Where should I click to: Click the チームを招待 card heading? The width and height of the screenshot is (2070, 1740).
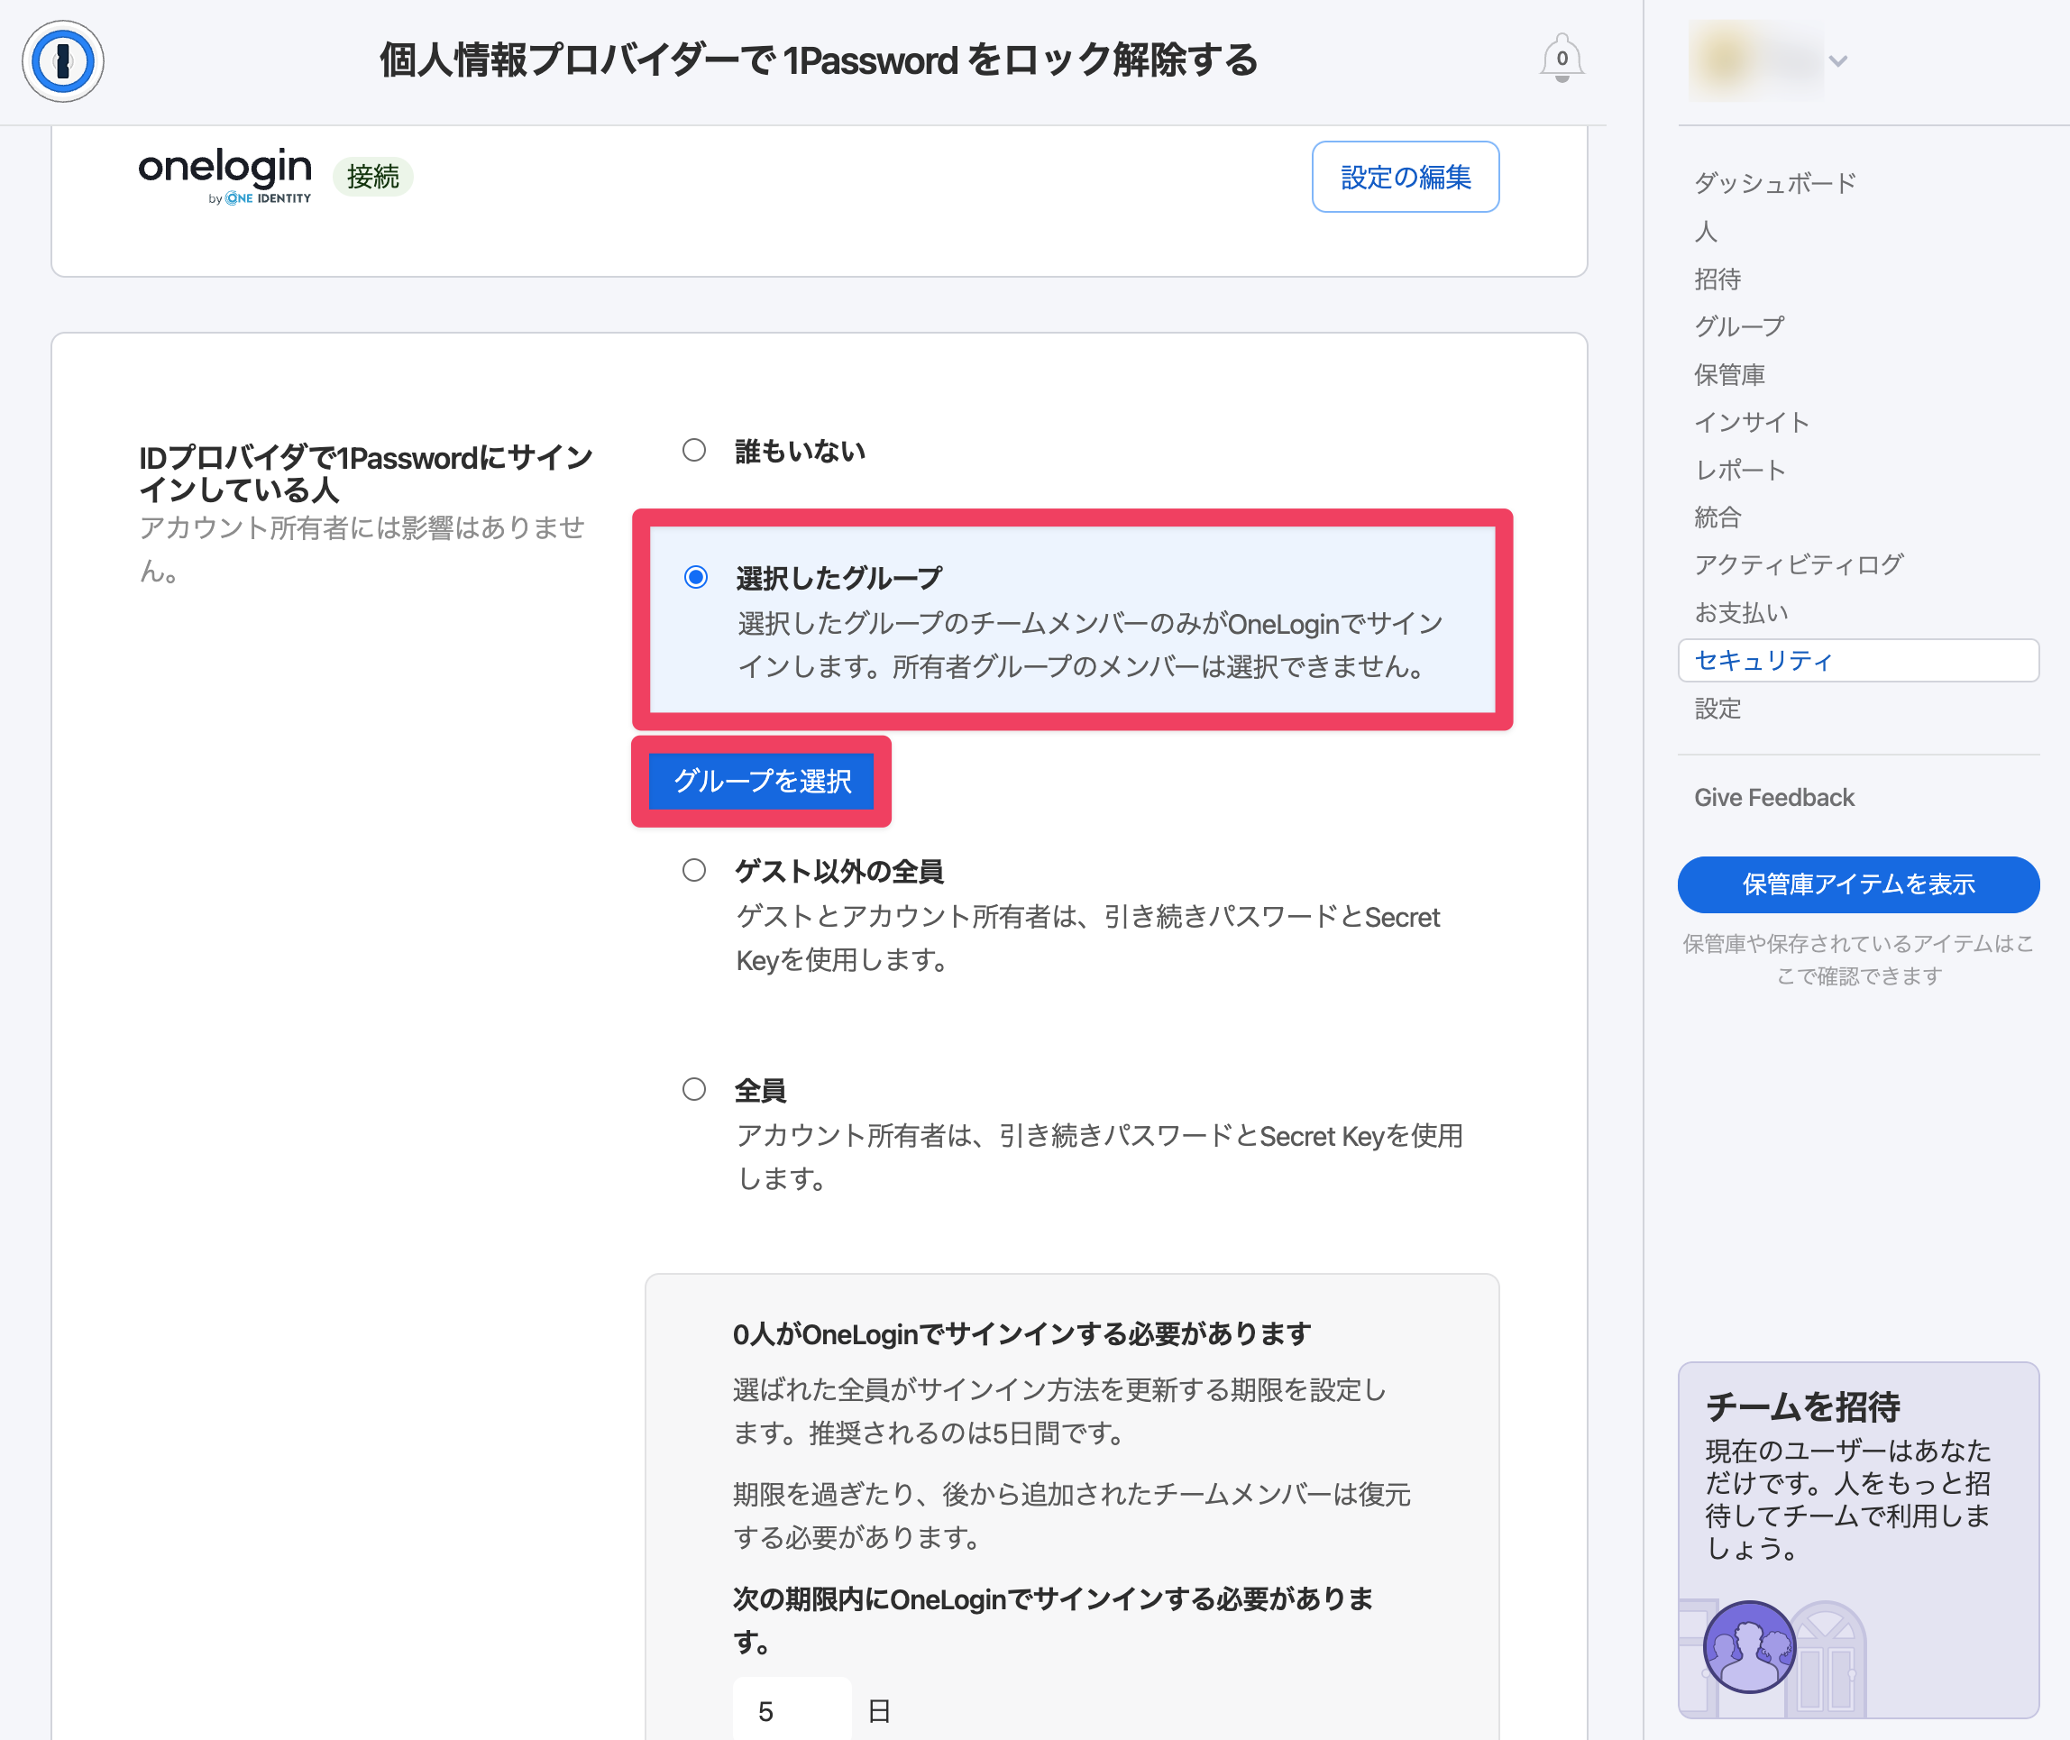click(x=1801, y=1406)
